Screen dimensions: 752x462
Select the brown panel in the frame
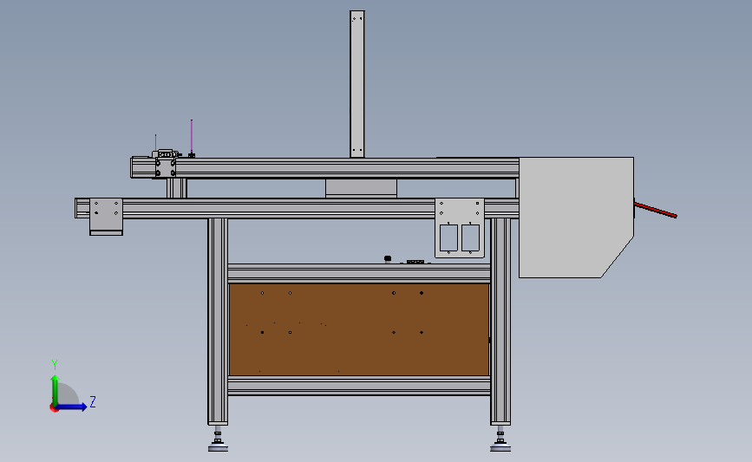pos(359,329)
